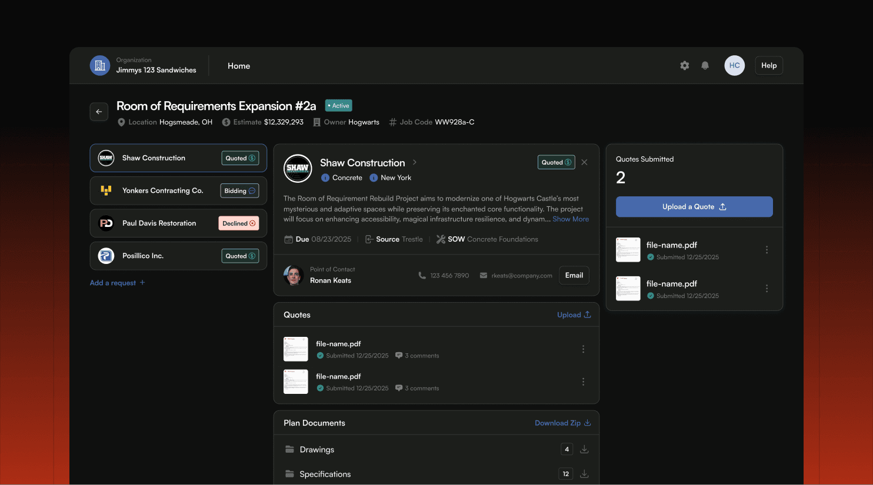Click the Drawings count badge 4
The image size is (873, 485).
(x=567, y=449)
